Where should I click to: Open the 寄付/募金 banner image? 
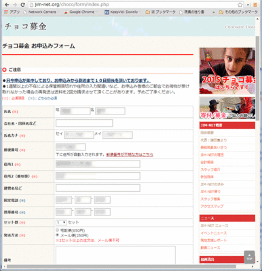[227, 108]
